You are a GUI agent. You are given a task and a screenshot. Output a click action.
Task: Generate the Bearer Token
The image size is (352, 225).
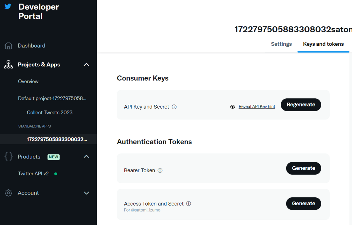click(303, 168)
